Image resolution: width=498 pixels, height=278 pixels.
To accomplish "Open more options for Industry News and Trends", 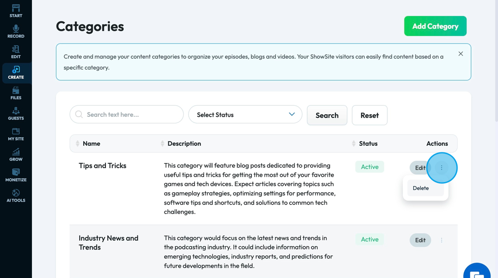I will [x=442, y=240].
